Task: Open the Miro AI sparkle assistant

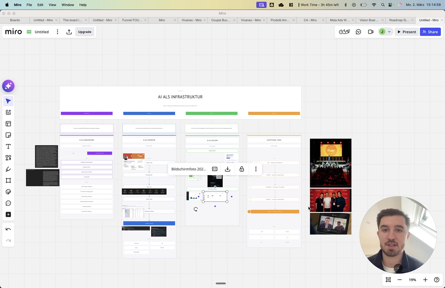Action: coord(8,86)
